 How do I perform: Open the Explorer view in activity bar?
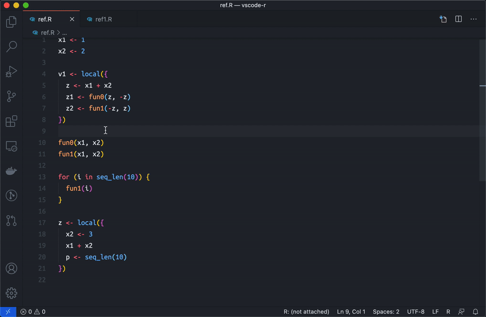11,22
